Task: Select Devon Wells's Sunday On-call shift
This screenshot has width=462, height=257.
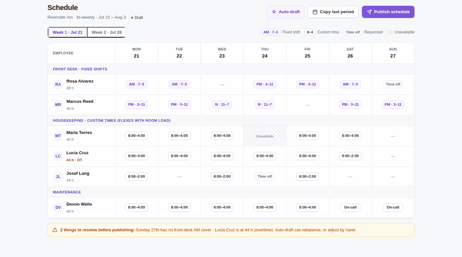Action: pyautogui.click(x=393, y=207)
